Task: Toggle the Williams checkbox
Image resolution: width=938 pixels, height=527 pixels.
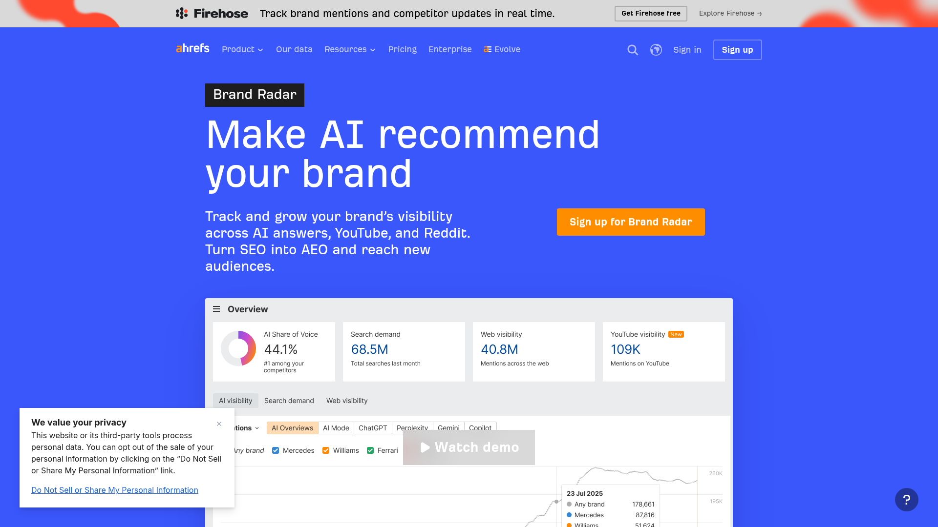Action: pyautogui.click(x=326, y=450)
